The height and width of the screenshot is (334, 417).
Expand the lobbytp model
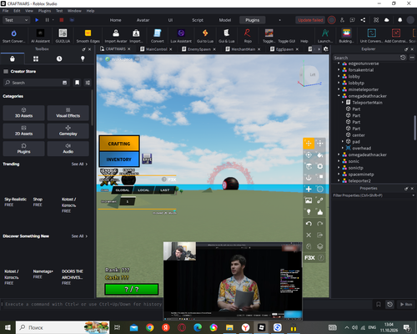click(x=339, y=83)
